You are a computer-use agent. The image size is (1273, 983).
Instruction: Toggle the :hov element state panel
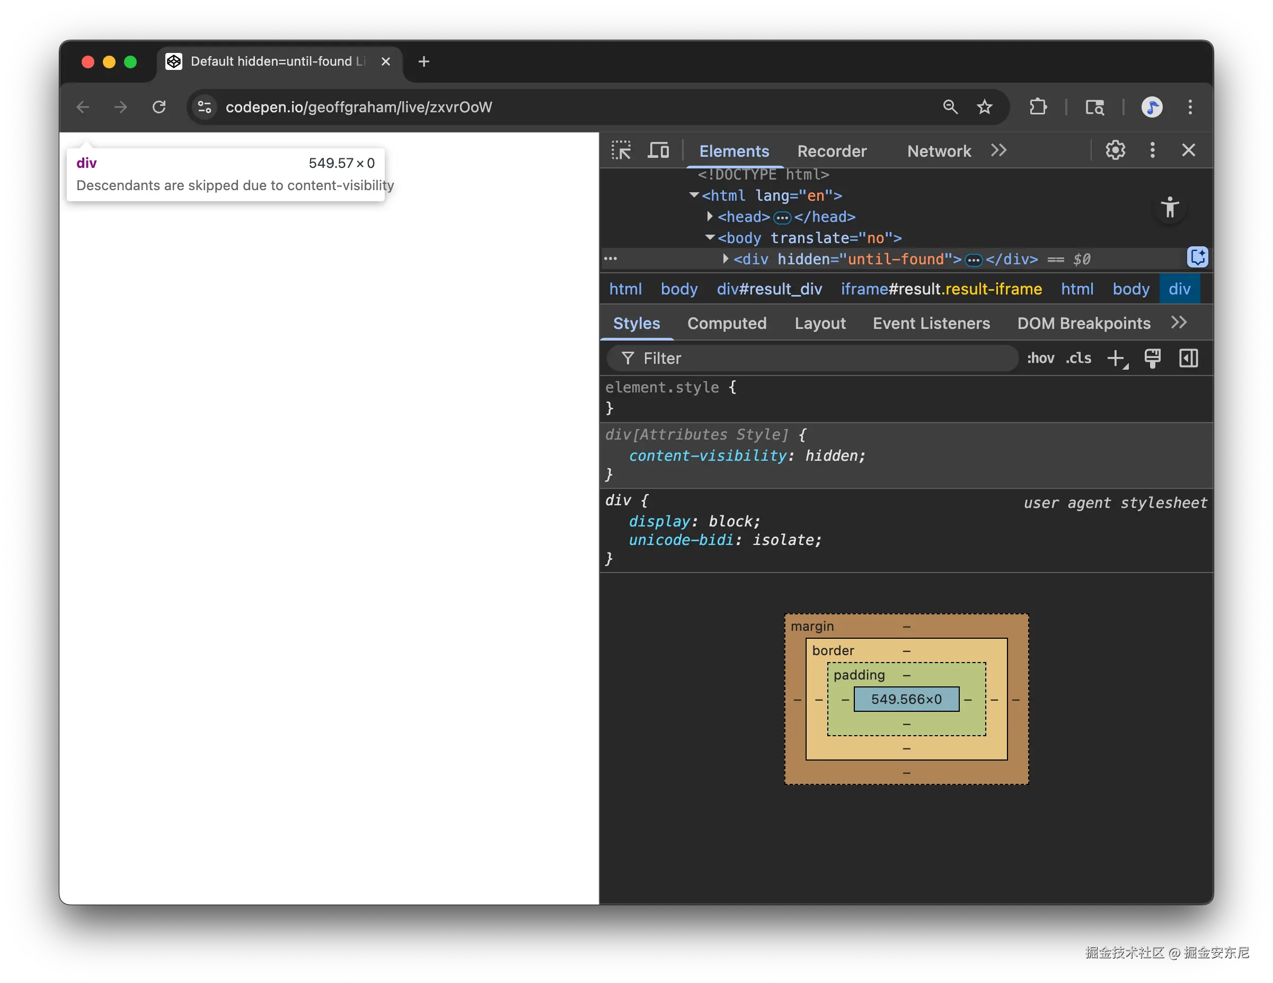(x=1040, y=358)
